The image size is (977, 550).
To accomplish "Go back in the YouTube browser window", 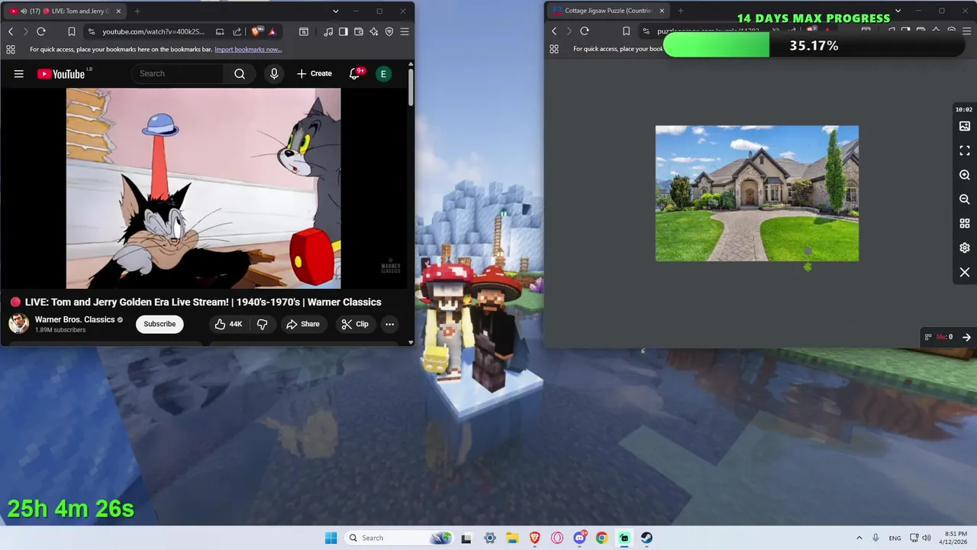I will pos(11,31).
